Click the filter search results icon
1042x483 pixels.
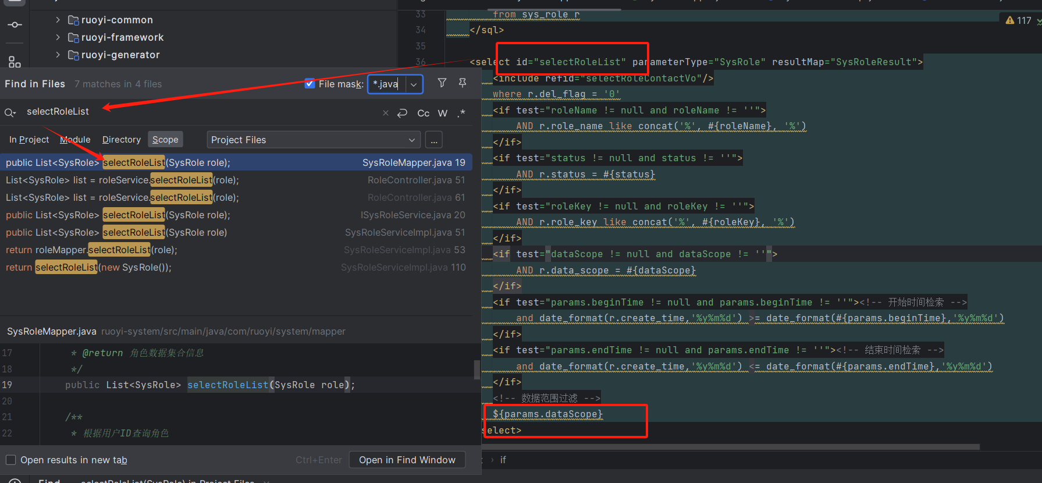click(x=442, y=83)
